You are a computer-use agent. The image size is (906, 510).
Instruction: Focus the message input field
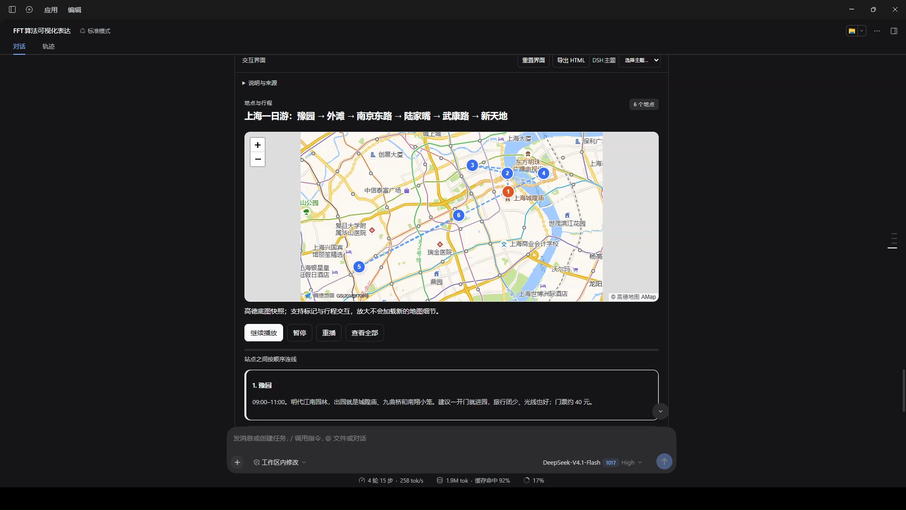452,439
